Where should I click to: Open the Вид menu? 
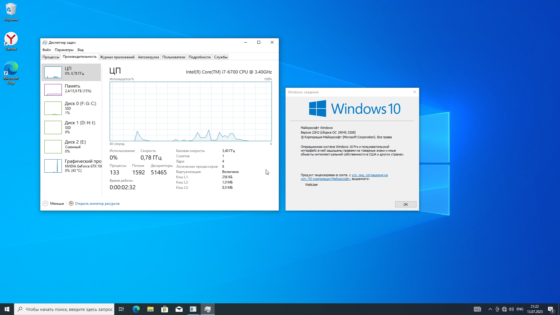point(80,50)
